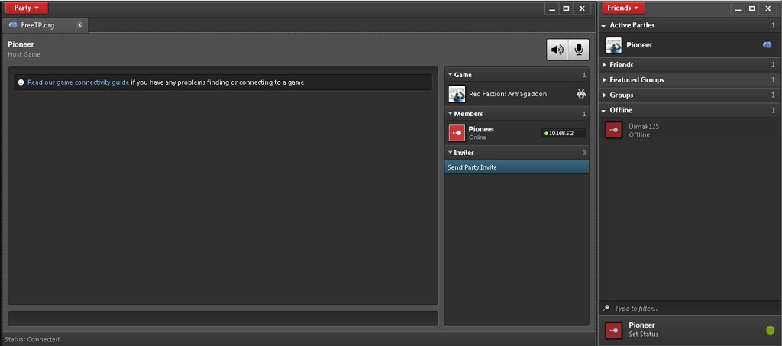This screenshot has height=346, width=782.
Task: Click Pioneer's red avatar in Members
Action: (457, 133)
